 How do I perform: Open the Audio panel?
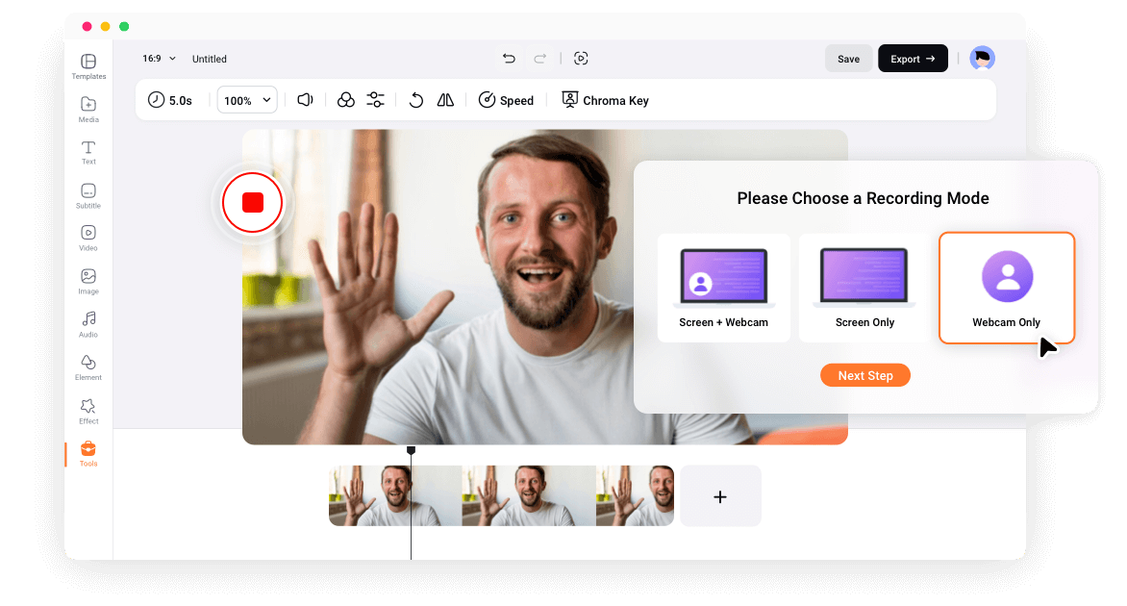click(x=88, y=327)
